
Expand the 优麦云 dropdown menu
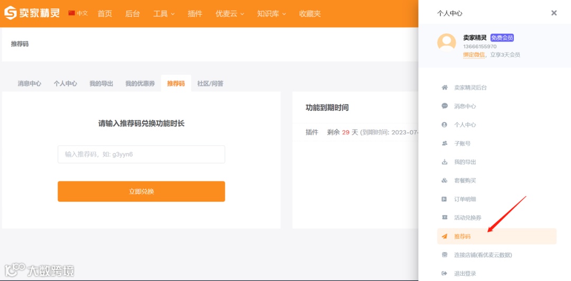[230, 14]
